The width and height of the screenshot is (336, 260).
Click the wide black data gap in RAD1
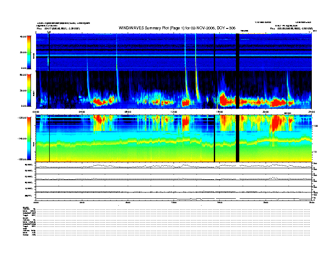tap(238, 90)
